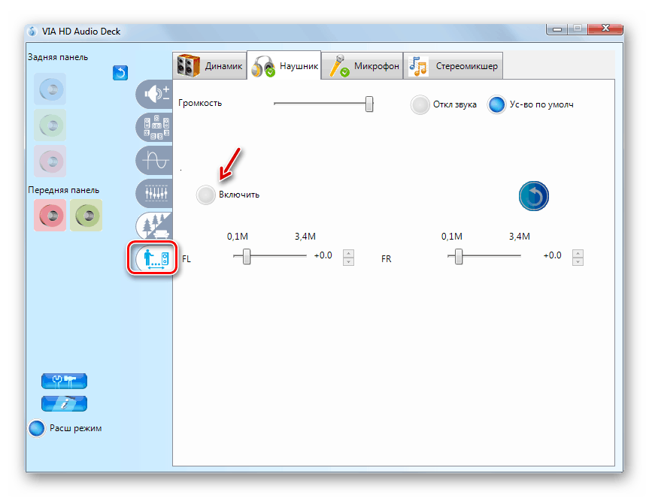Toggle the Включить radio button
Viewport: 649px width, 498px height.
coord(206,195)
